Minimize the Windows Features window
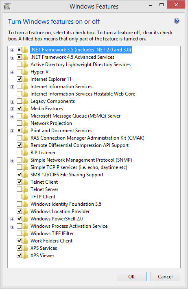The image size is (188, 289). (x=151, y=5)
